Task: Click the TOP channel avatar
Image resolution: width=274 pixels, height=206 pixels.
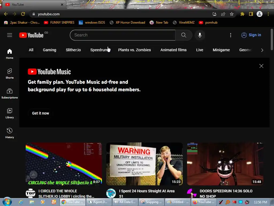Action: coord(31,193)
